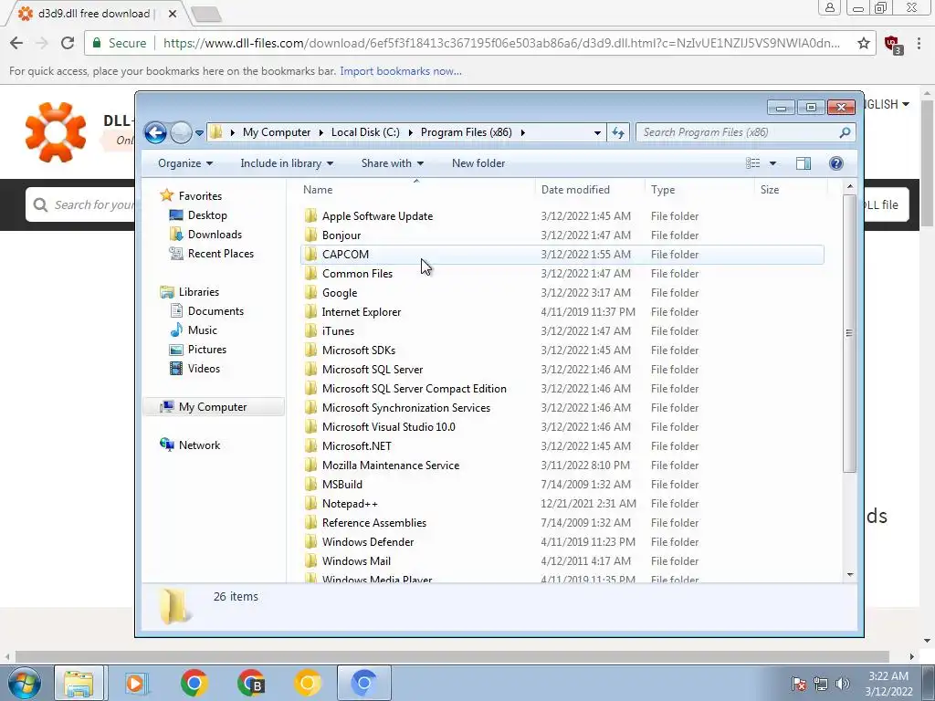The image size is (935, 701).
Task: Select the Internet Explorer folder icon
Action: 310,312
